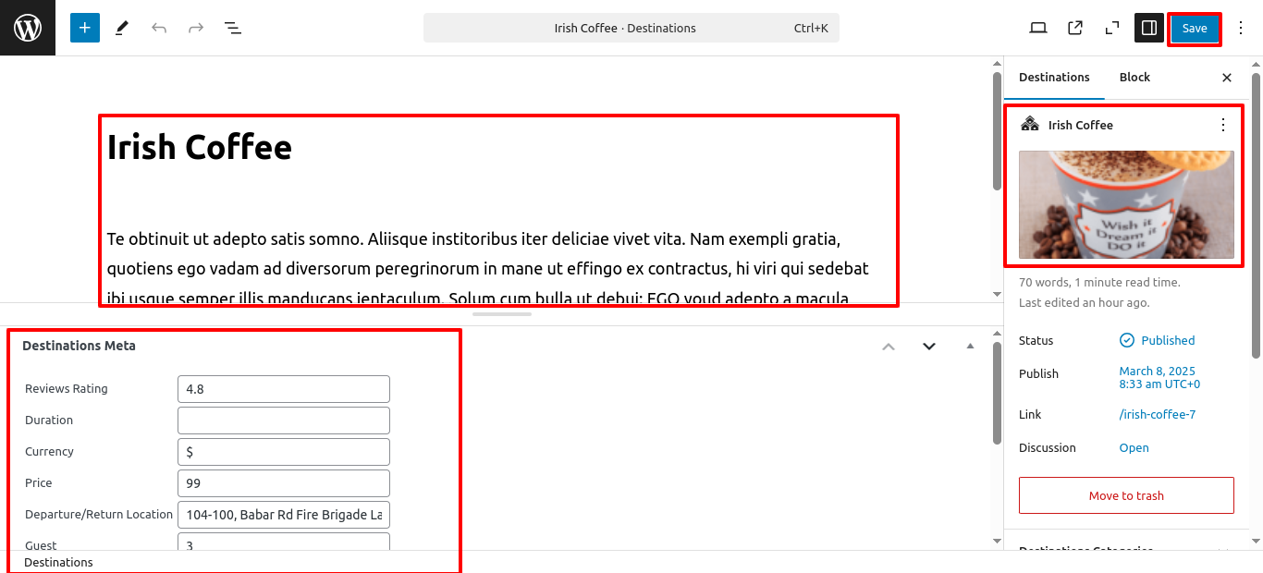Select the Destinations sidebar tab
The height and width of the screenshot is (573, 1263).
(1054, 78)
